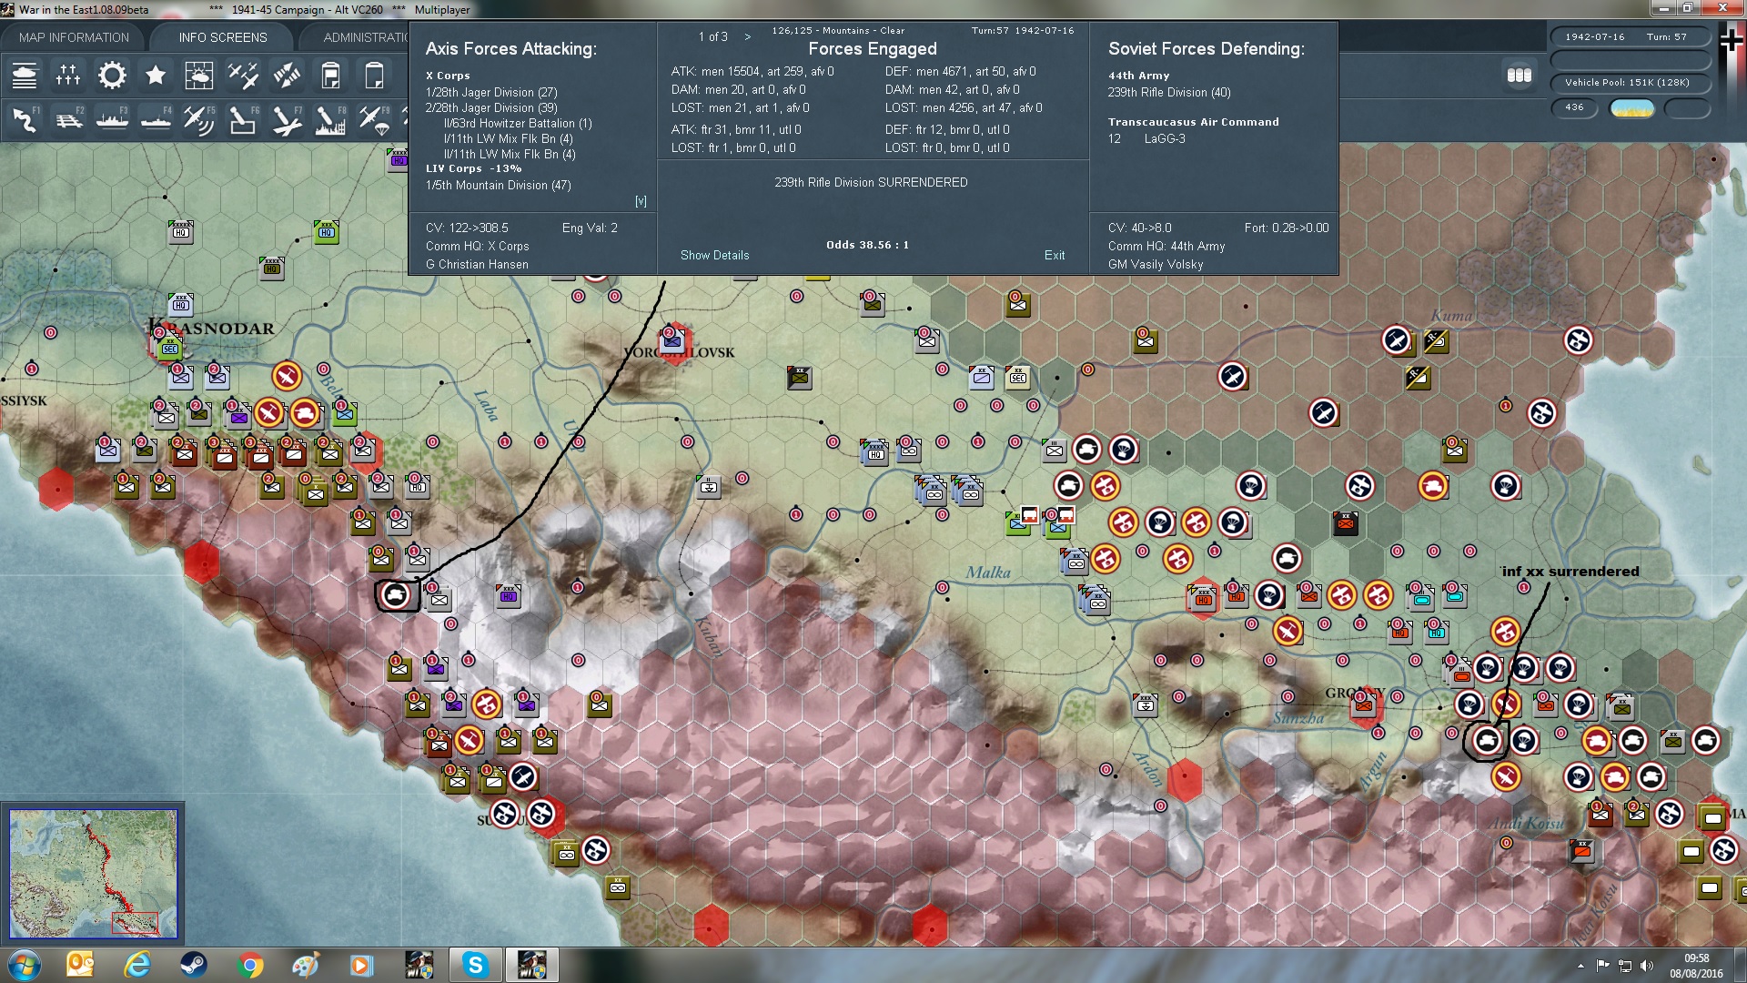Click the LIV Corps -13% heading
The height and width of the screenshot is (983, 1747).
pyautogui.click(x=473, y=168)
